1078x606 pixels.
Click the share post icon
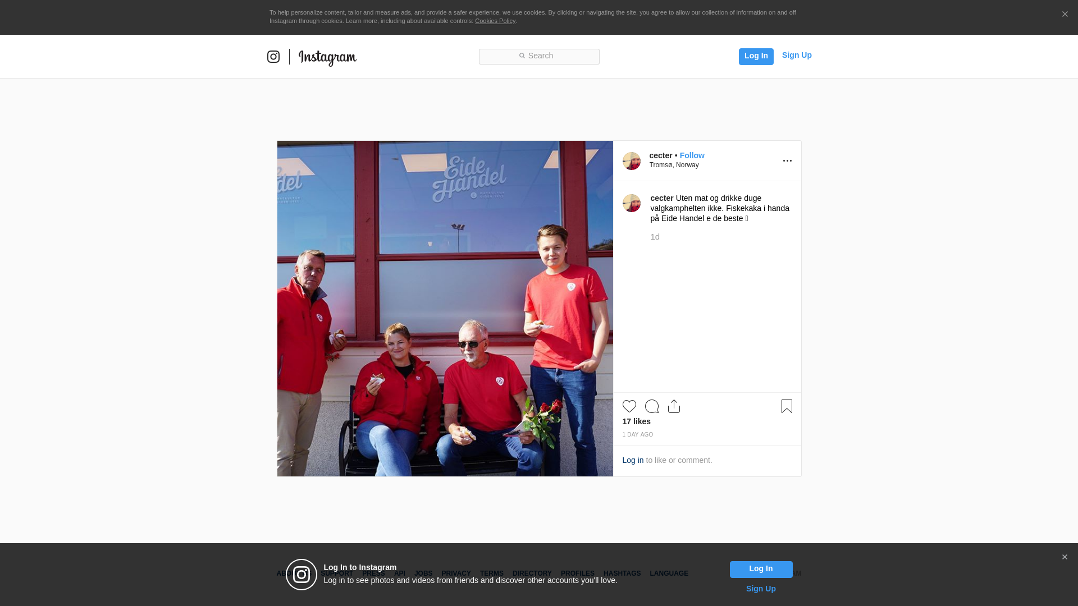click(674, 406)
